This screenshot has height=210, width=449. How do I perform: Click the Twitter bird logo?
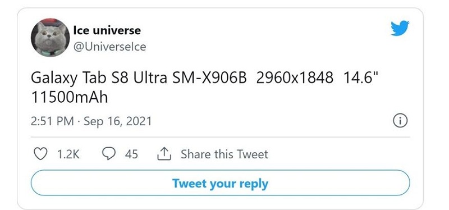point(400,28)
